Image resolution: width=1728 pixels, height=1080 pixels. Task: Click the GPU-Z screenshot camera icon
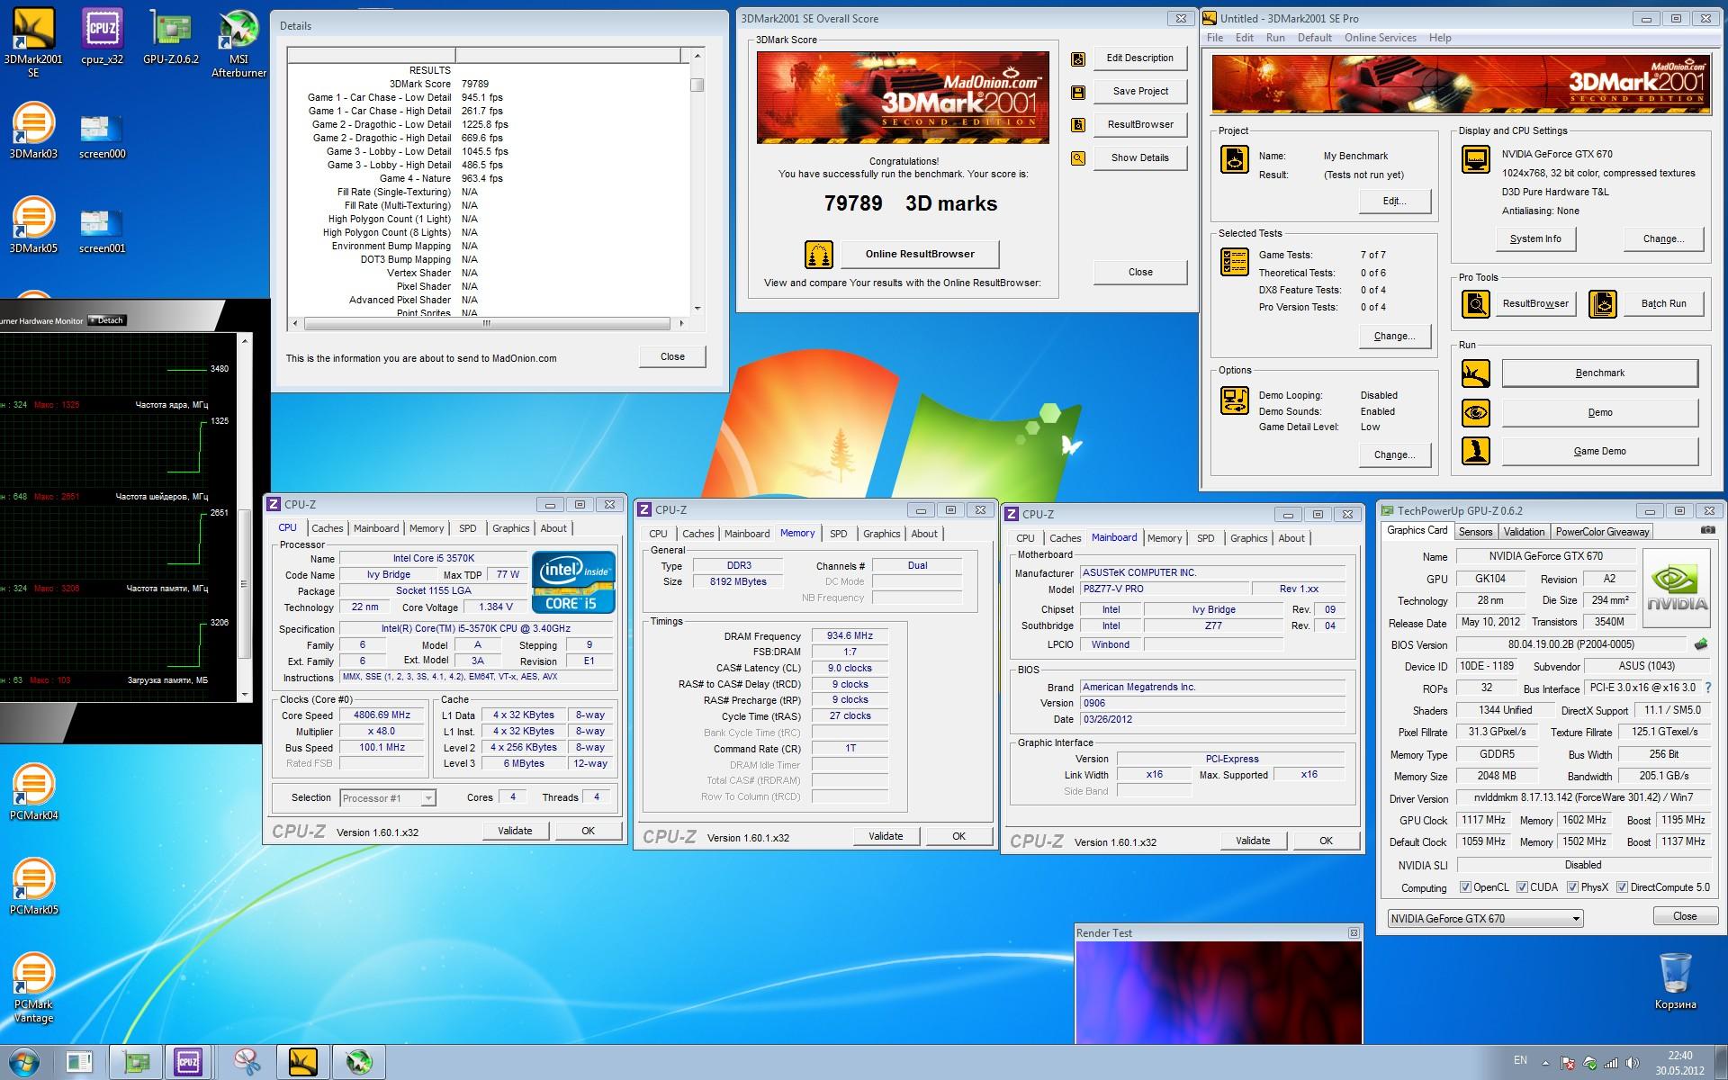pyautogui.click(x=1707, y=531)
